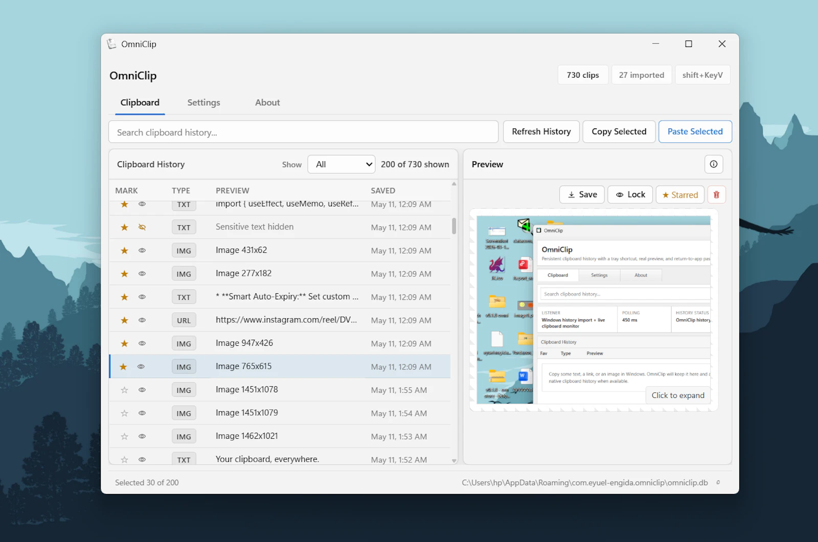
Task: Click the info icon in Preview header
Action: pos(714,164)
